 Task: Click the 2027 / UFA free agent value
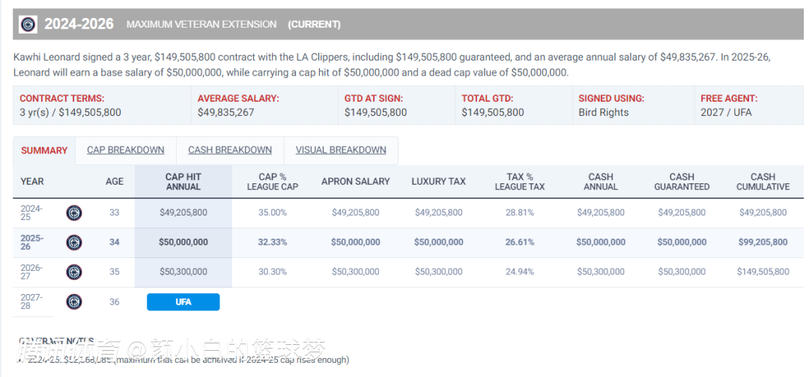click(x=726, y=112)
